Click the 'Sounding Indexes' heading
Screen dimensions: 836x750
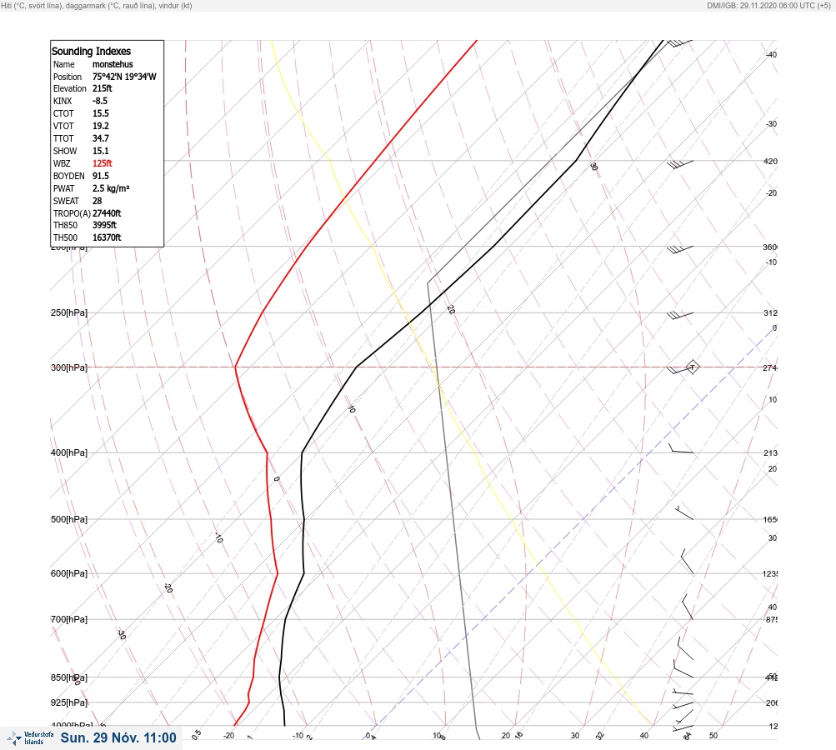[x=91, y=51]
